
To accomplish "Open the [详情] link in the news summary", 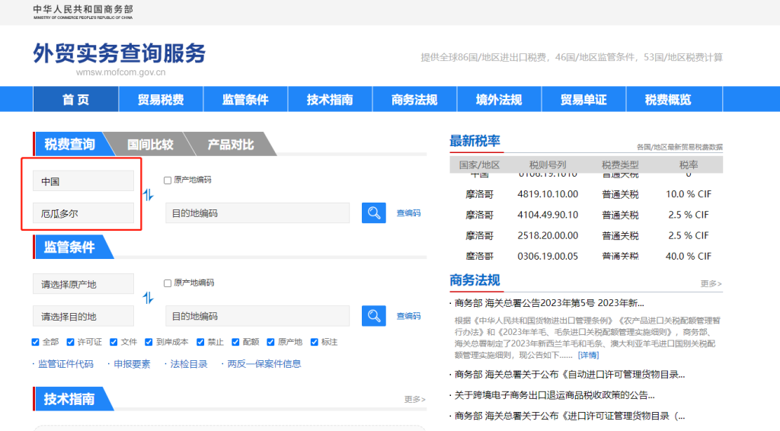I will pyautogui.click(x=588, y=355).
